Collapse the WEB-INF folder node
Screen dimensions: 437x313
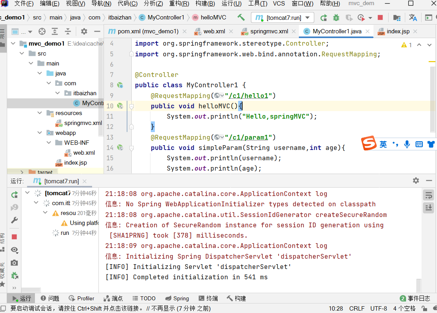tap(49, 142)
